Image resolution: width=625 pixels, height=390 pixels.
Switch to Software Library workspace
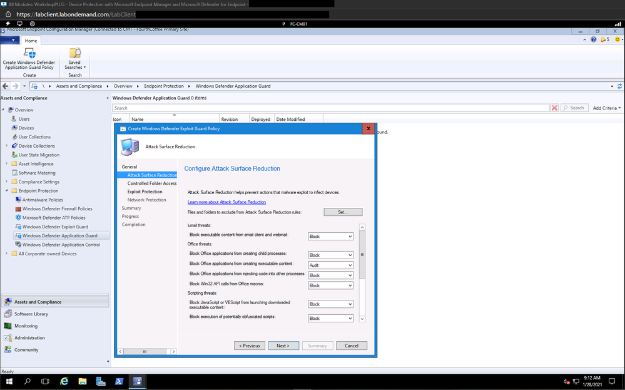click(31, 314)
